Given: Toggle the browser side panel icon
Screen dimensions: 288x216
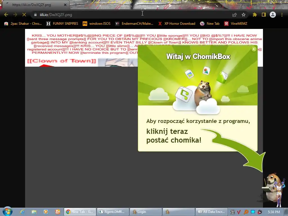Looking at the screenshot, I should (264, 15).
